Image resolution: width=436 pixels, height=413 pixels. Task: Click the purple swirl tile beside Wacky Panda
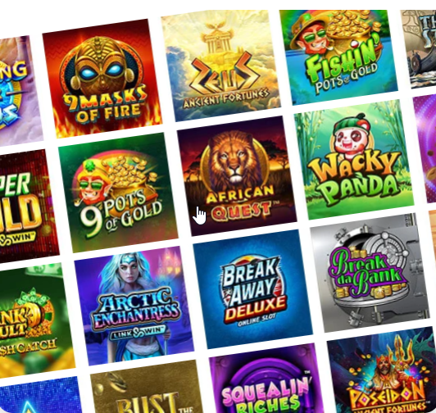click(x=425, y=148)
